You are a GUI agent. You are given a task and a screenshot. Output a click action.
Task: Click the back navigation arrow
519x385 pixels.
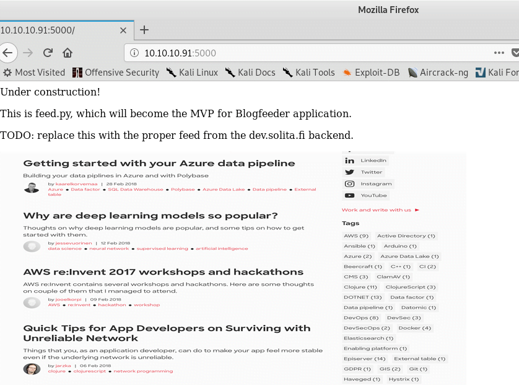[x=9, y=52]
